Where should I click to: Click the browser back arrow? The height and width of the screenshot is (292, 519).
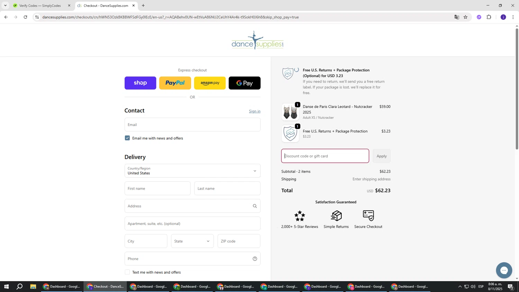[6, 17]
